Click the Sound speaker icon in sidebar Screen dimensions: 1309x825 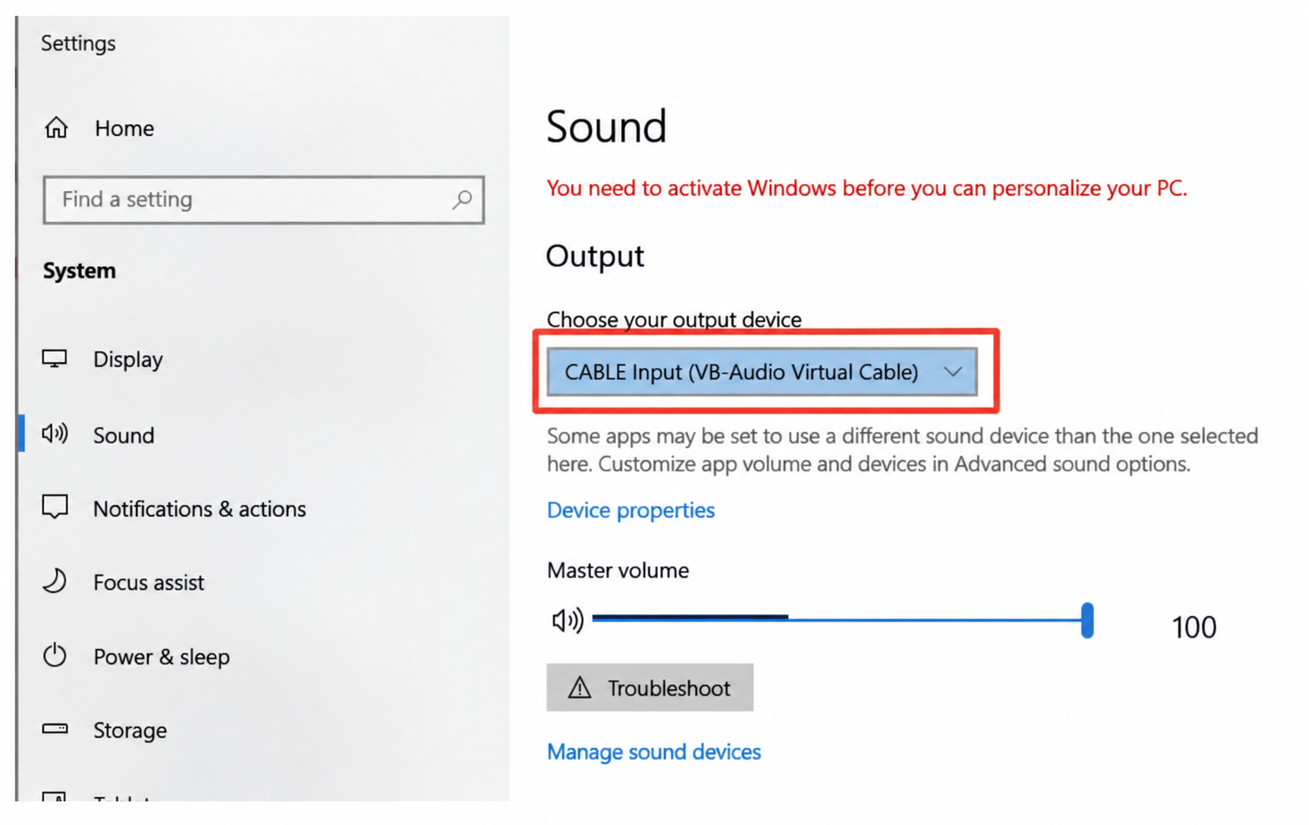(x=55, y=433)
